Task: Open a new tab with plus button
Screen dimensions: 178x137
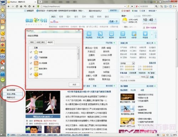Action: coord(40,2)
